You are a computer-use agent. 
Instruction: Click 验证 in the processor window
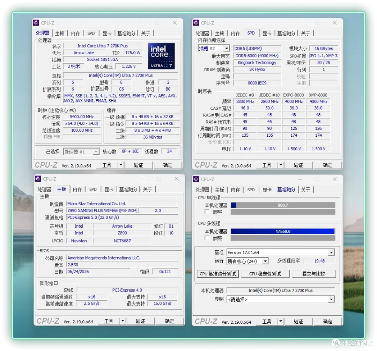coord(139,165)
